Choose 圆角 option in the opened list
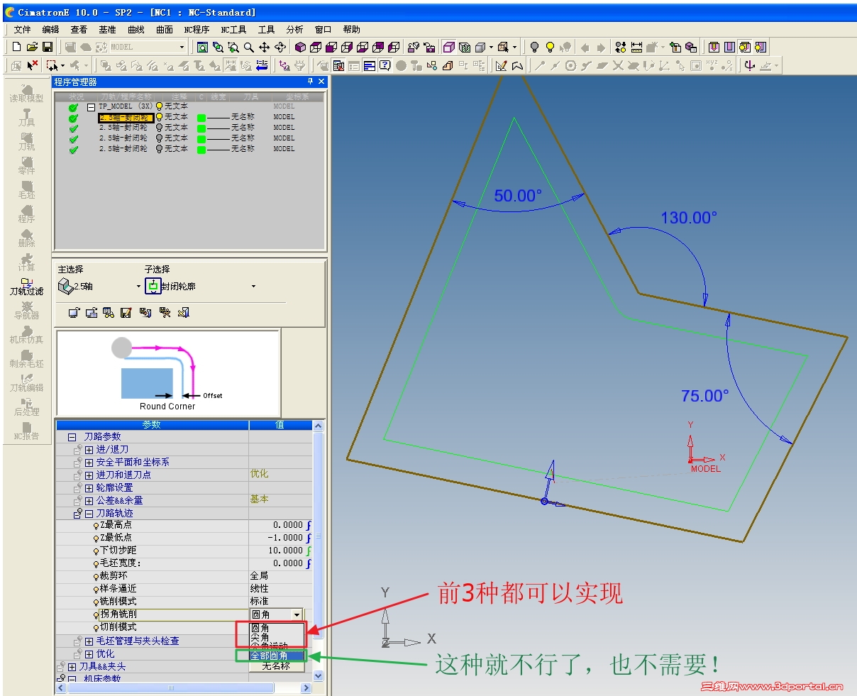The height and width of the screenshot is (696, 857). [277, 628]
